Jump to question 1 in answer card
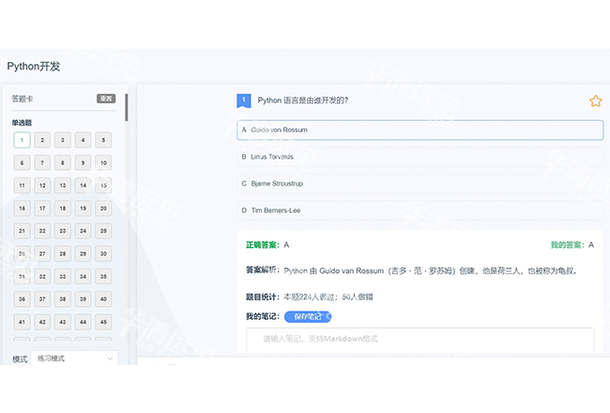 (22, 140)
